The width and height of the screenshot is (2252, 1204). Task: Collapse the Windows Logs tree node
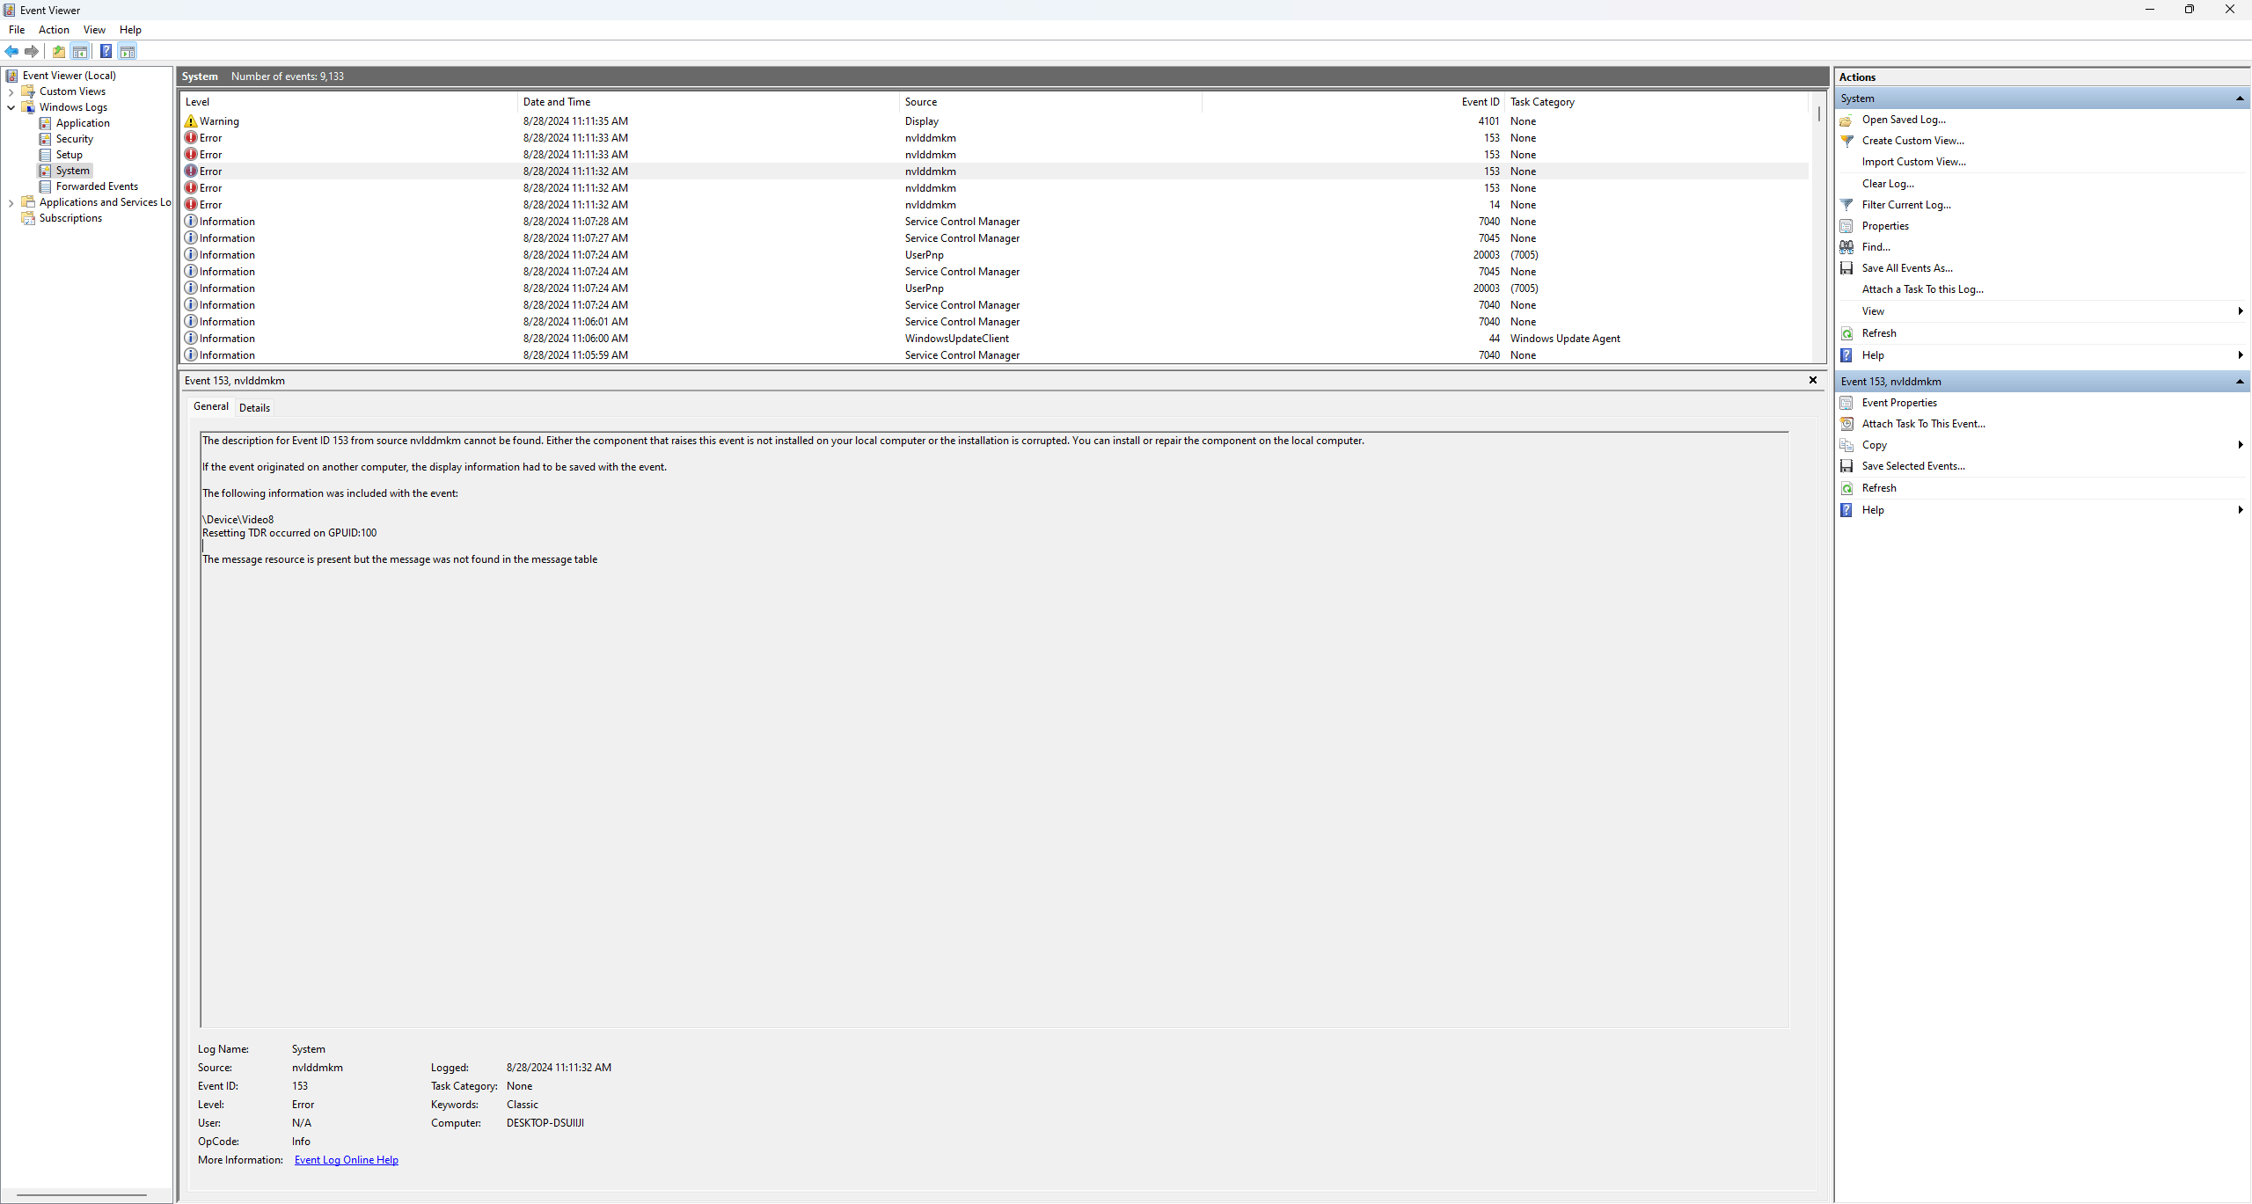(11, 107)
